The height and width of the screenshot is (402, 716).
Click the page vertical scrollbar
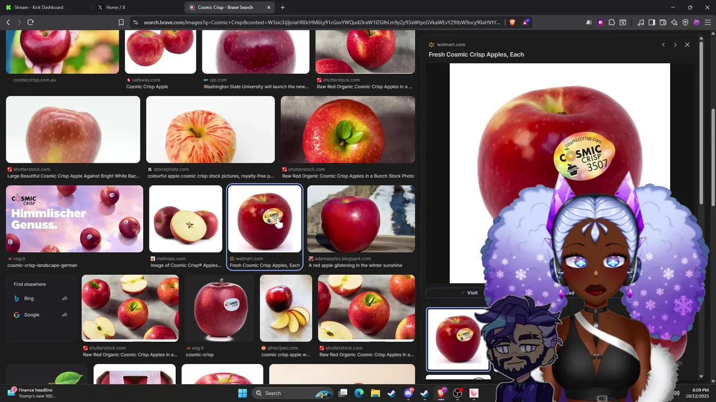pyautogui.click(x=713, y=156)
